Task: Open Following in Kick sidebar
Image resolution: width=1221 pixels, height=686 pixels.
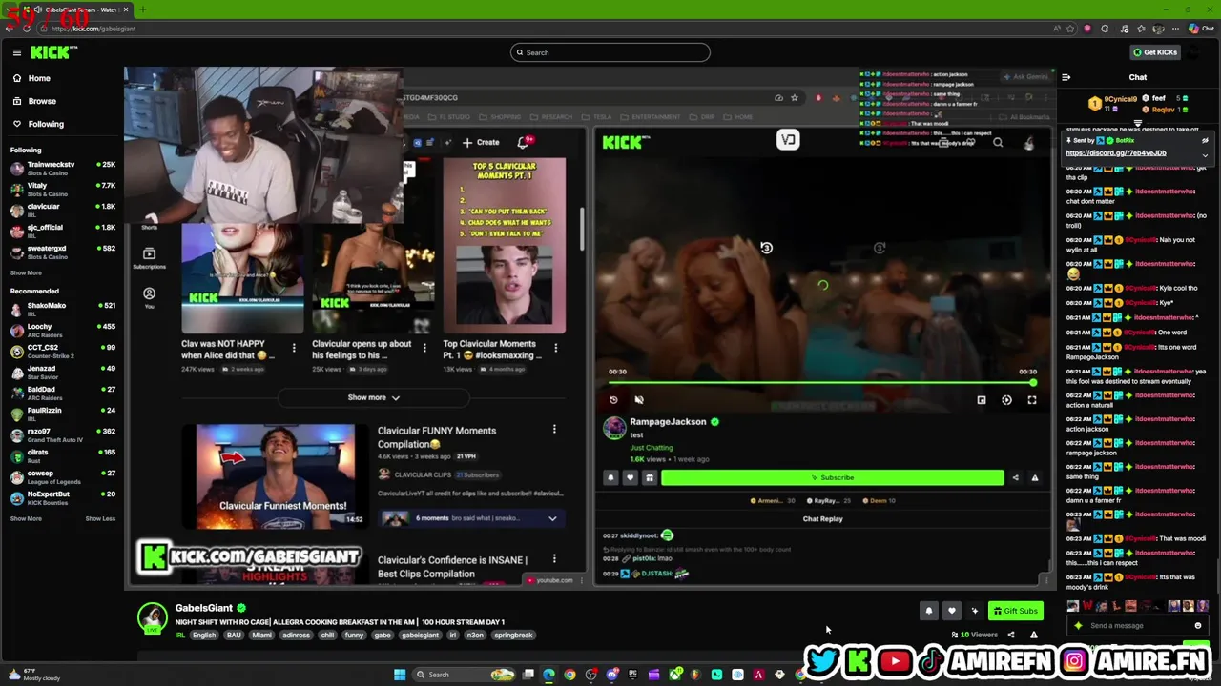Action: coord(46,124)
